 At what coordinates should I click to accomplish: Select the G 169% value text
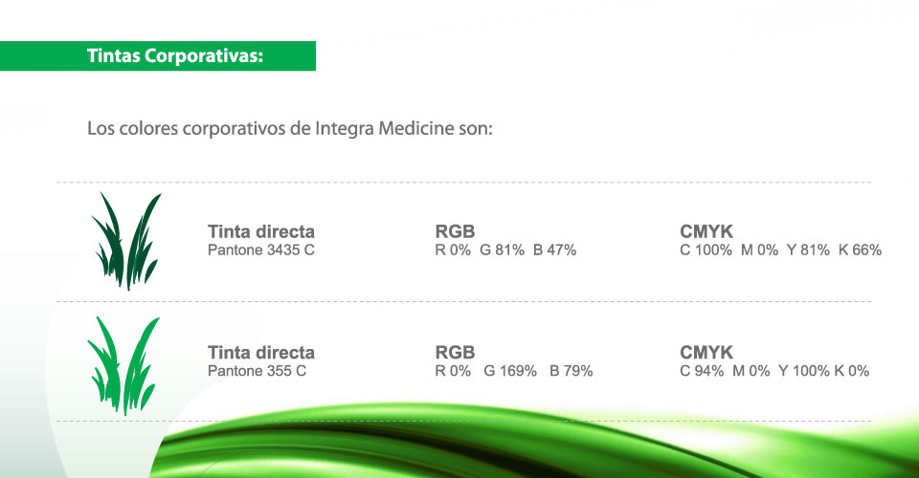click(510, 371)
